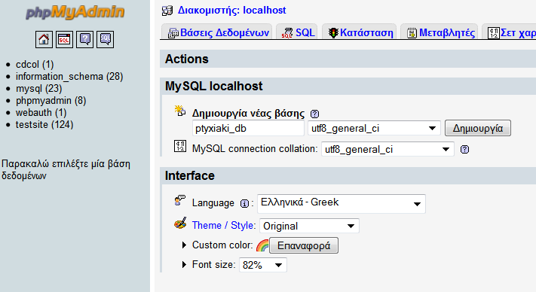Open SQL documentation icon in sidebar
The width and height of the screenshot is (536, 292).
106,40
